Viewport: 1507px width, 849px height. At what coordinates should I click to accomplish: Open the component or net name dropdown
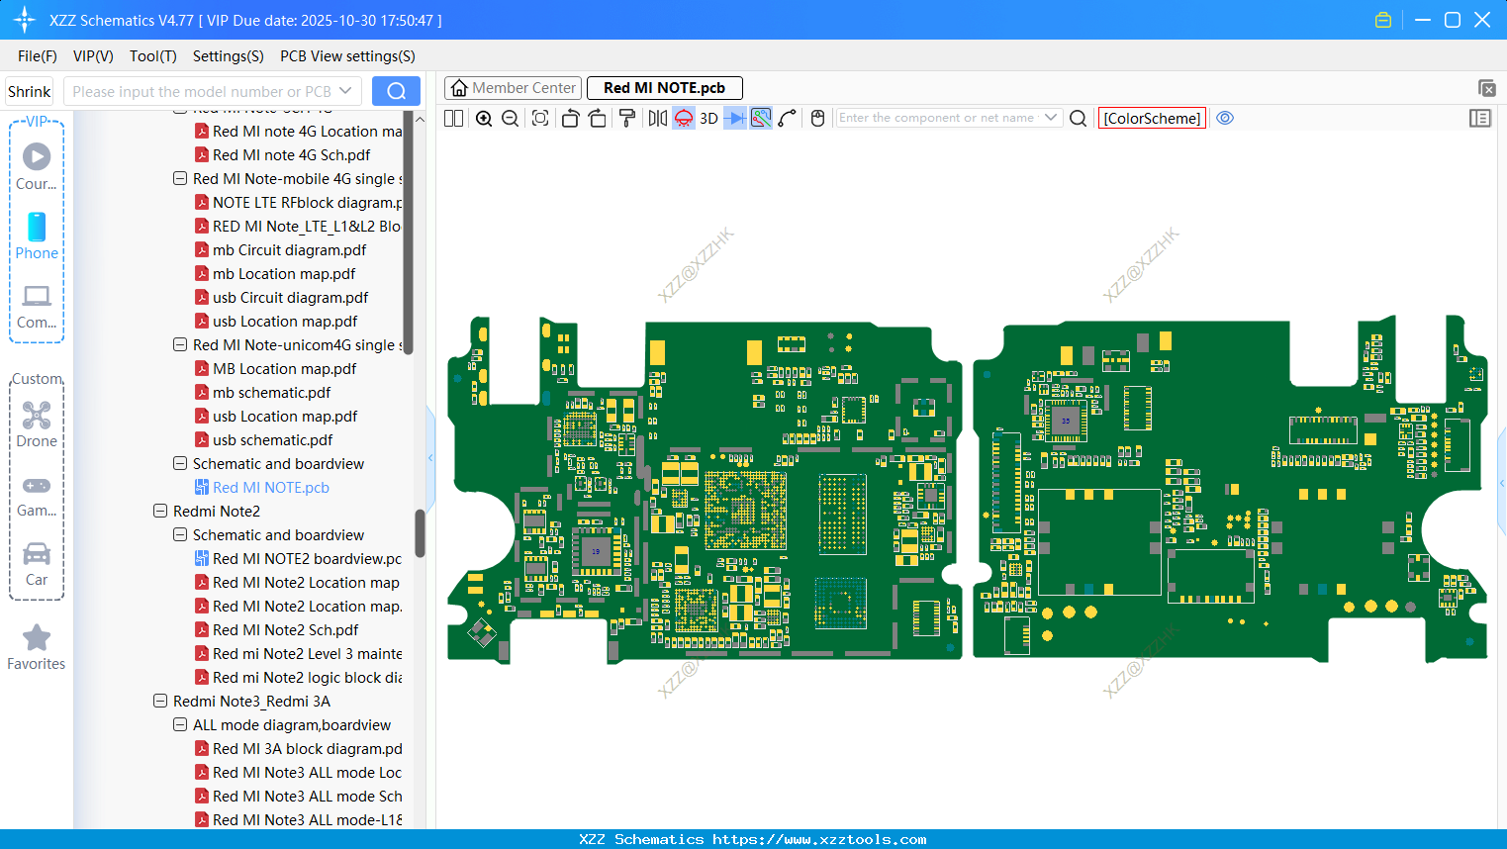(x=1051, y=118)
